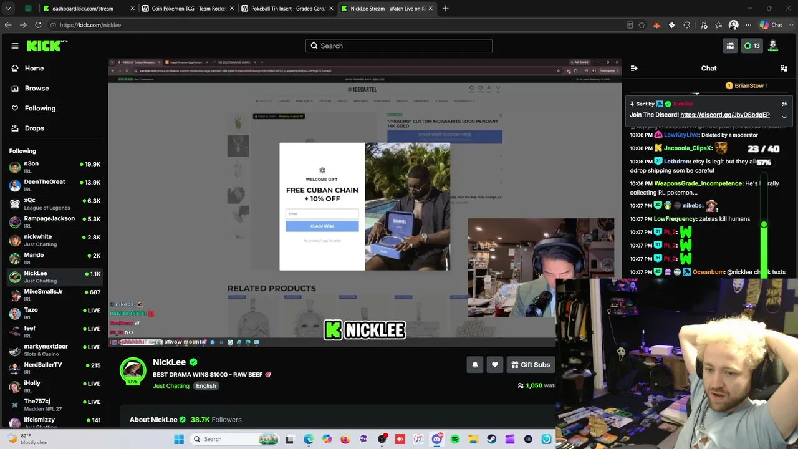Open markynextdoor channel in sidebar
Viewport: 798px width, 449px height.
(x=55, y=350)
